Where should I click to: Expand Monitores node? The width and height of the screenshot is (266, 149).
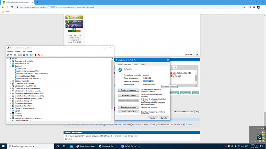click(x=10, y=116)
